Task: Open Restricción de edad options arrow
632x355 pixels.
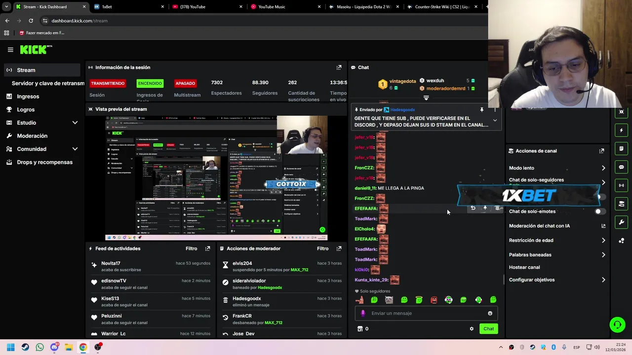Action: pos(603,241)
